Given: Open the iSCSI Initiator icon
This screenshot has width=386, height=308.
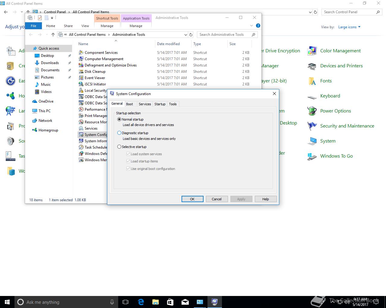Looking at the screenshot, I should pyautogui.click(x=81, y=84).
